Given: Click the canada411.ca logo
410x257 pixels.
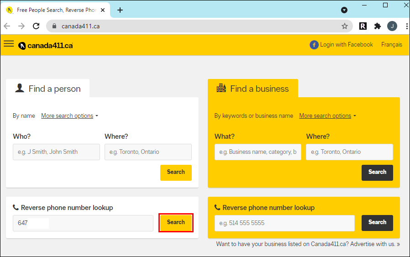Looking at the screenshot, I should 46,46.
